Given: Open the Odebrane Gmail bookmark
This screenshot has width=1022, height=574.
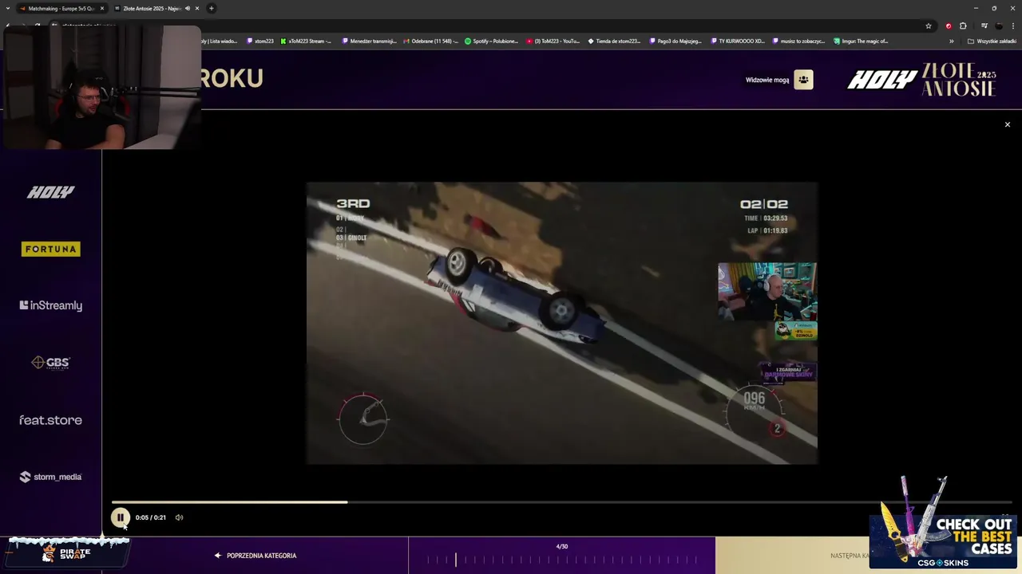Looking at the screenshot, I should tap(431, 41).
